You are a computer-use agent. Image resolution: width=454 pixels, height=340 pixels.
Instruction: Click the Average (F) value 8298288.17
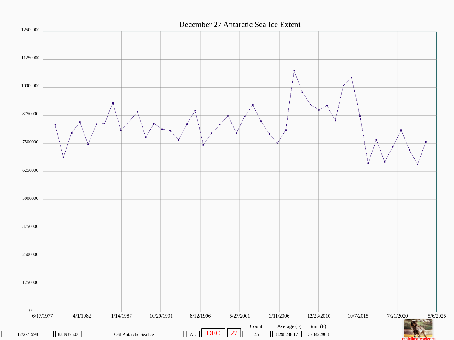click(287, 334)
